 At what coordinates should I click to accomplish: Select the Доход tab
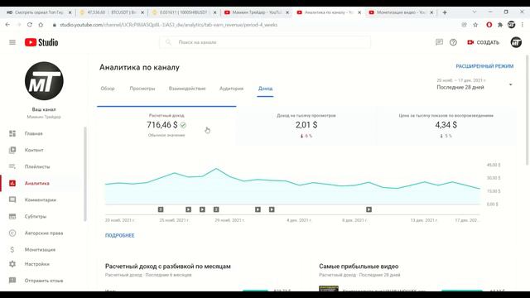tap(265, 89)
